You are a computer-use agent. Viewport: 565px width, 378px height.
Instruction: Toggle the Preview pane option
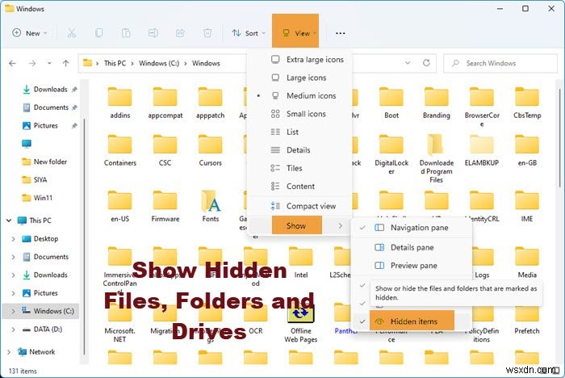[x=412, y=266]
